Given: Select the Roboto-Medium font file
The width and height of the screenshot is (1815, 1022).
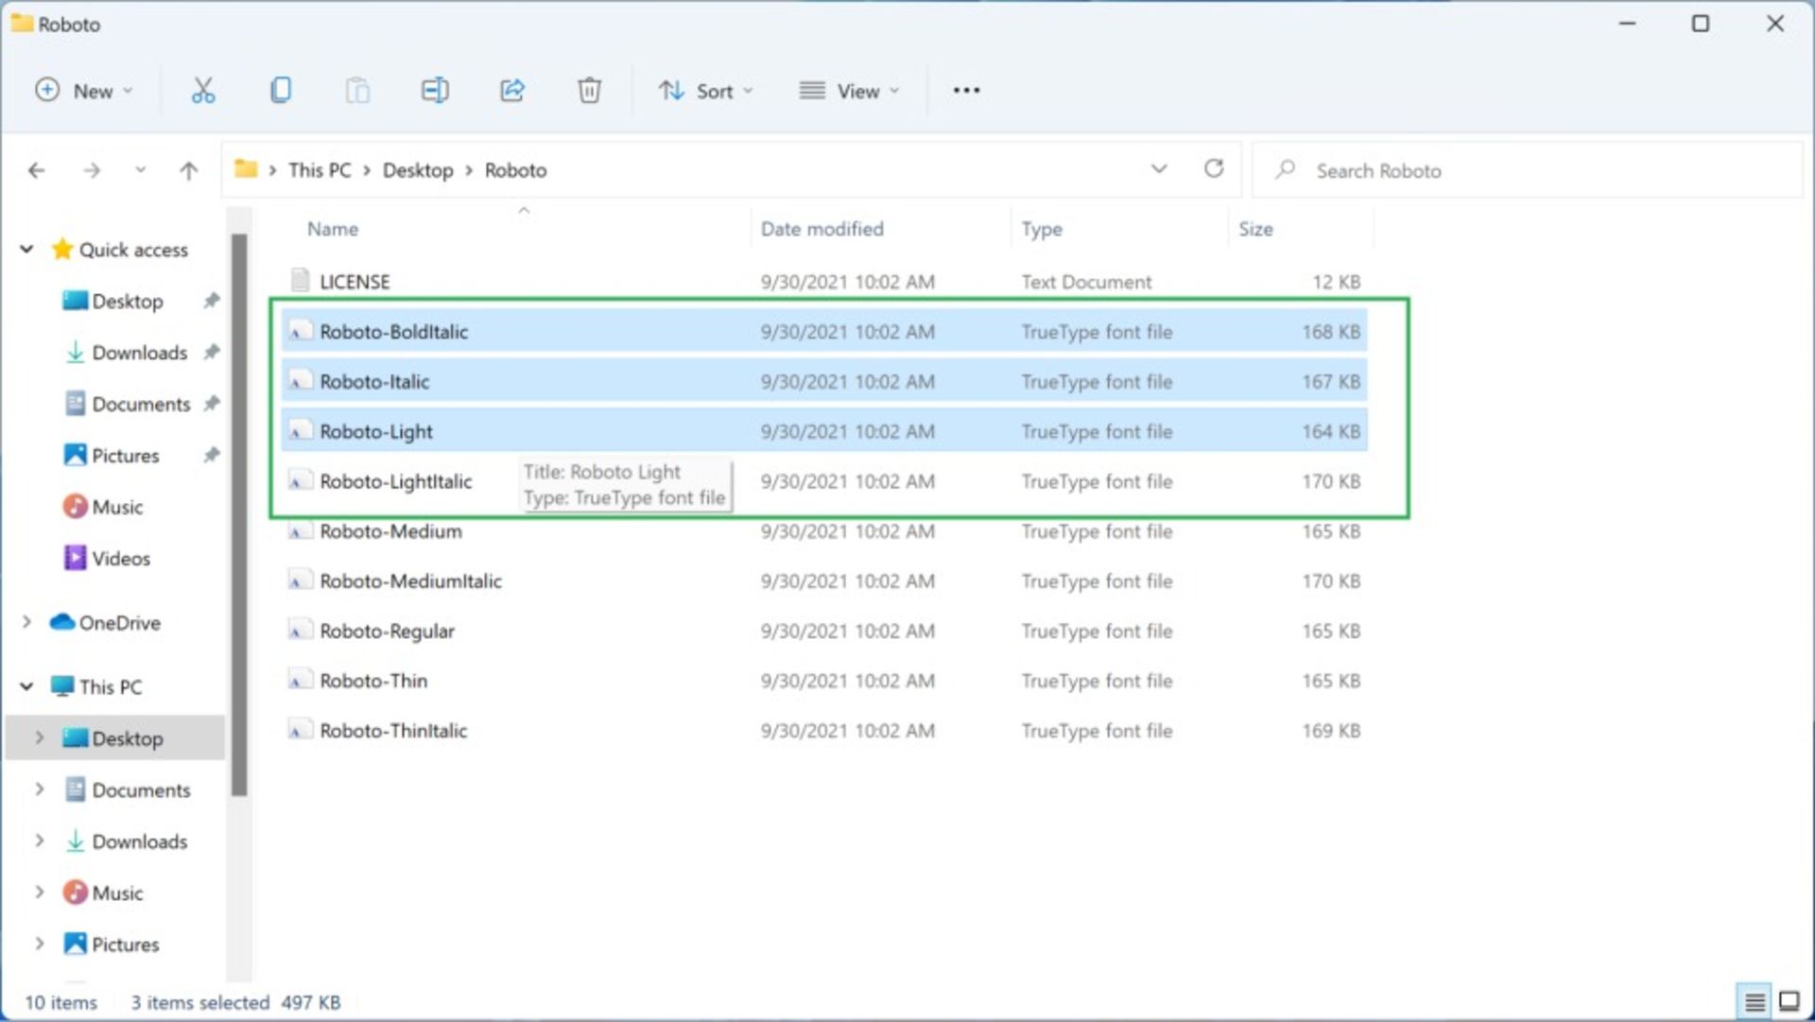Looking at the screenshot, I should pos(390,531).
